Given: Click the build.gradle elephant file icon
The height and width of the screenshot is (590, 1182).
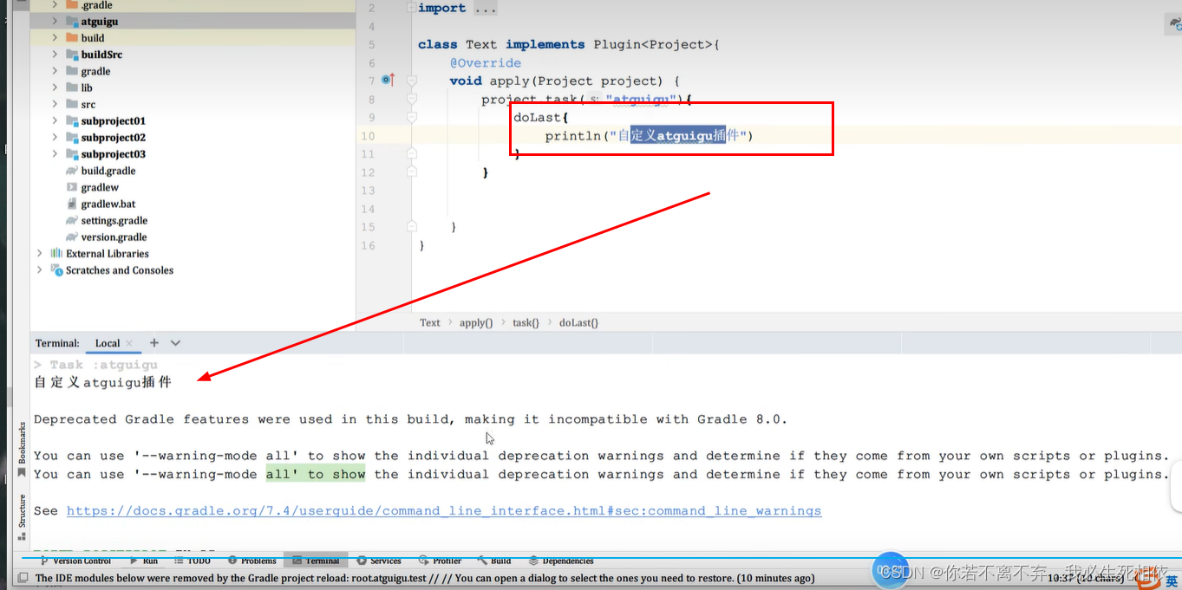Looking at the screenshot, I should [72, 171].
